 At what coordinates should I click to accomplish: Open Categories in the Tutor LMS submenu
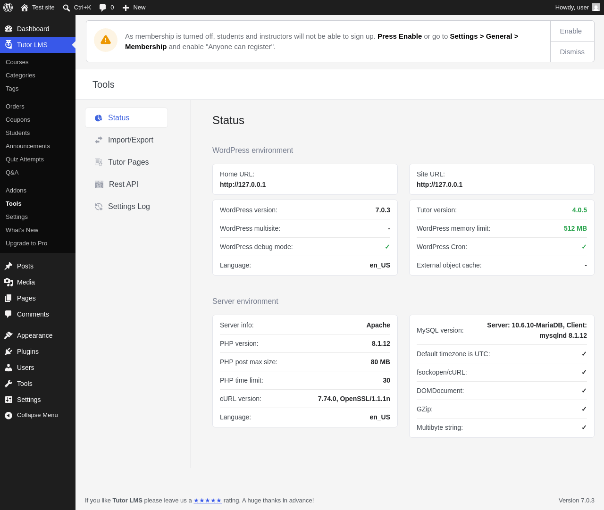click(20, 75)
